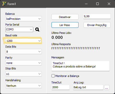The height and width of the screenshot is (94, 115).
Task: Click the 9,99 price input field
Action: 97,17
